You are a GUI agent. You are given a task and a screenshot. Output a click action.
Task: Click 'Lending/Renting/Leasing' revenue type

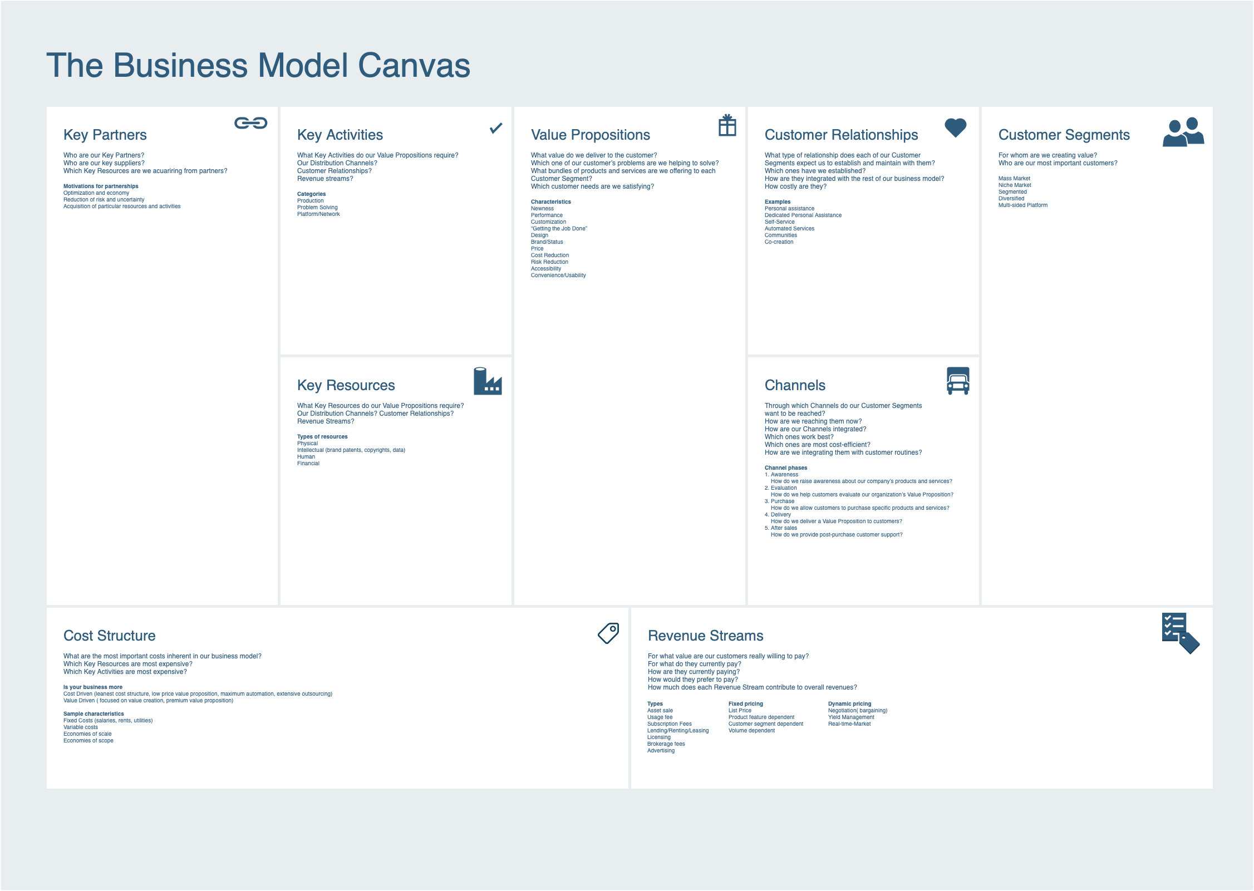click(x=678, y=731)
